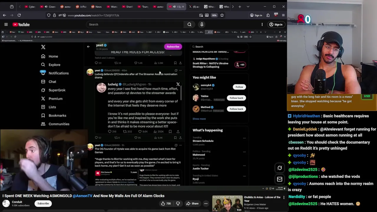Open the messages floating envelope button
Image resolution: width=377 pixels, height=212 pixels.
280,179
